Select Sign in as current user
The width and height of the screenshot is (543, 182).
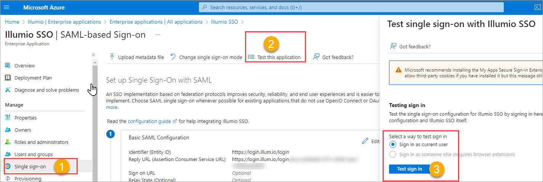coord(393,144)
